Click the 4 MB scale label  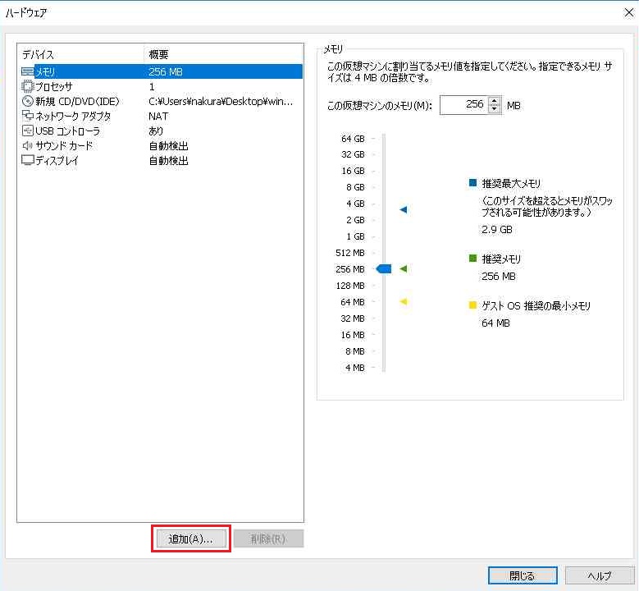click(x=355, y=368)
